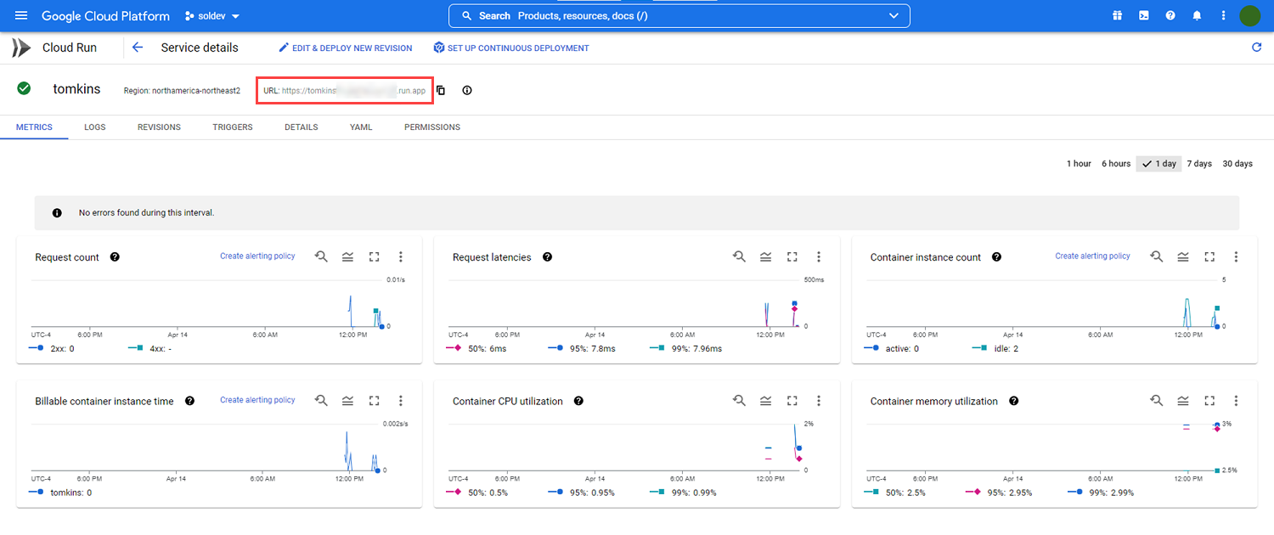Reset zoom on Container CPU utilization chart
The width and height of the screenshot is (1274, 535).
pyautogui.click(x=739, y=401)
